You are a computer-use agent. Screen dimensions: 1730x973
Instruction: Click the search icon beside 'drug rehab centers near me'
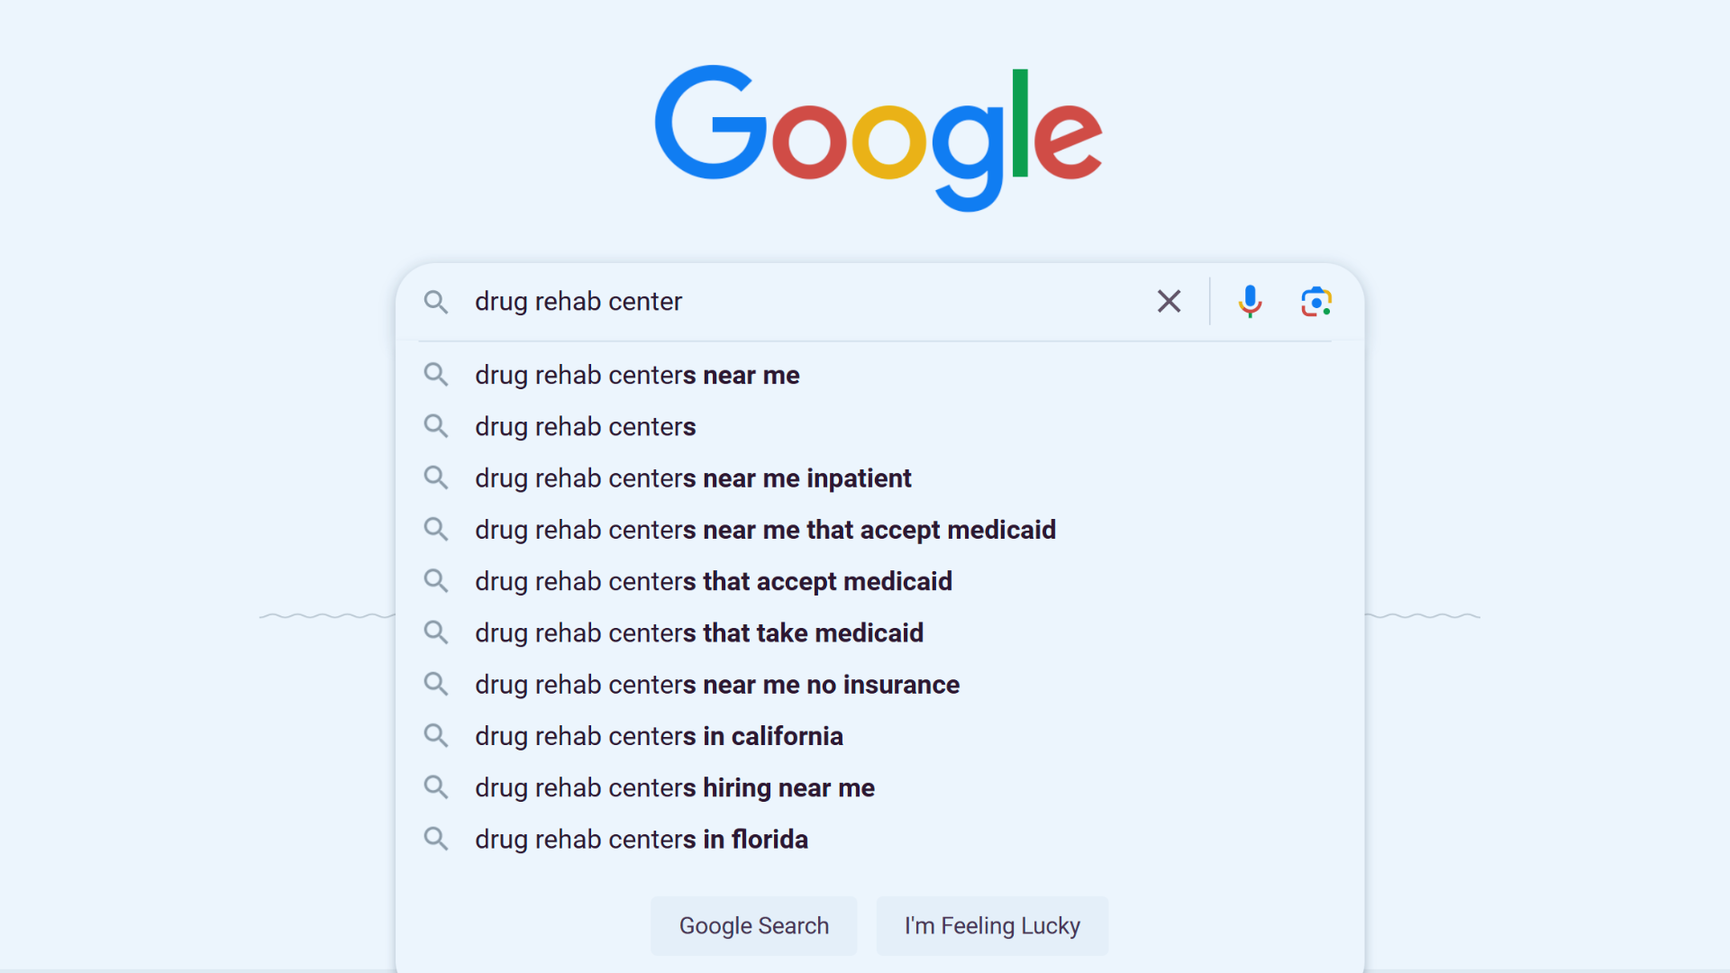436,375
